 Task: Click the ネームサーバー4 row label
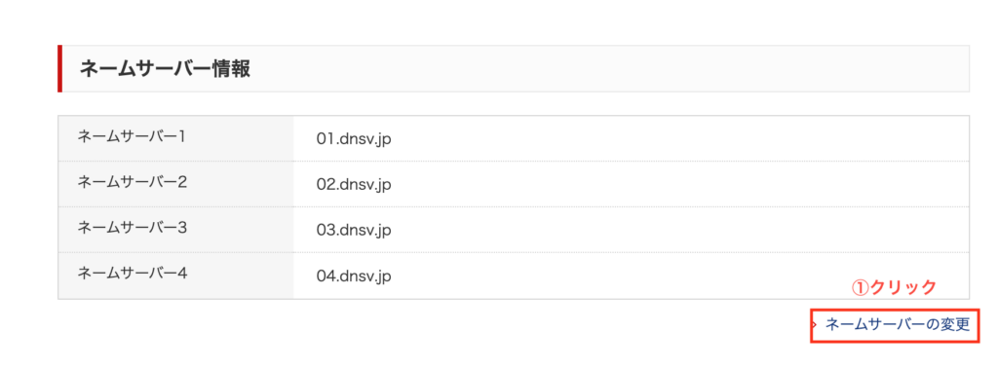pos(132,274)
